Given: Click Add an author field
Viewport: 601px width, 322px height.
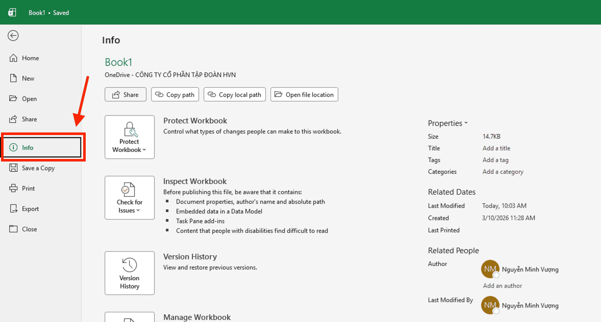Looking at the screenshot, I should coord(502,286).
